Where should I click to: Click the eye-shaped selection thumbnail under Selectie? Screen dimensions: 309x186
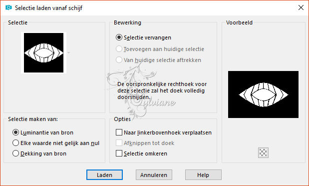[44, 52]
